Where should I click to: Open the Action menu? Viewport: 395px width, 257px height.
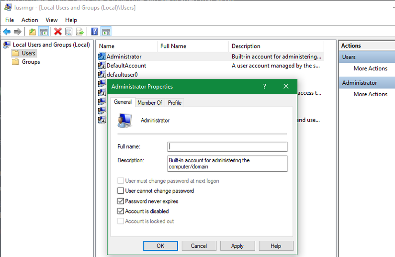(x=30, y=20)
